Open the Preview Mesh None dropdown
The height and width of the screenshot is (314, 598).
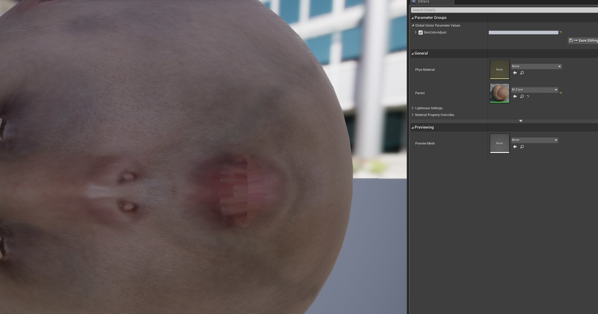pyautogui.click(x=534, y=140)
